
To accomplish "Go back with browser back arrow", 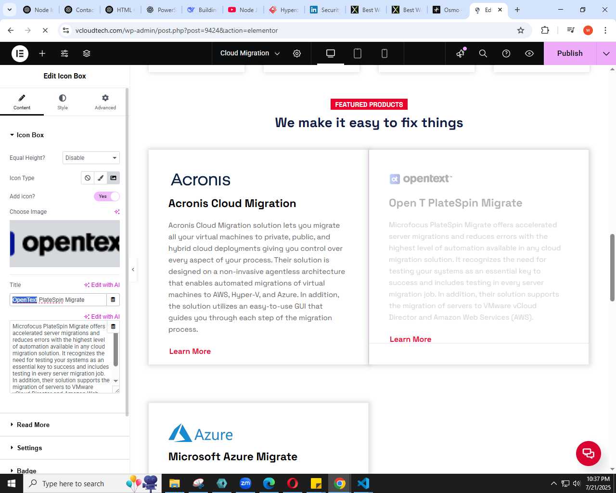I will pyautogui.click(x=11, y=30).
